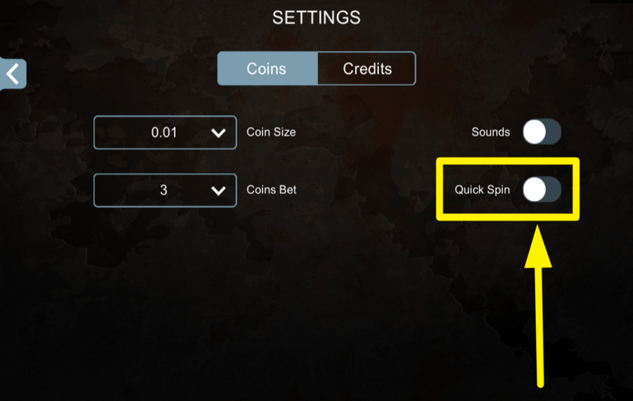Click the white knob of Quick Spin switch

click(535, 189)
